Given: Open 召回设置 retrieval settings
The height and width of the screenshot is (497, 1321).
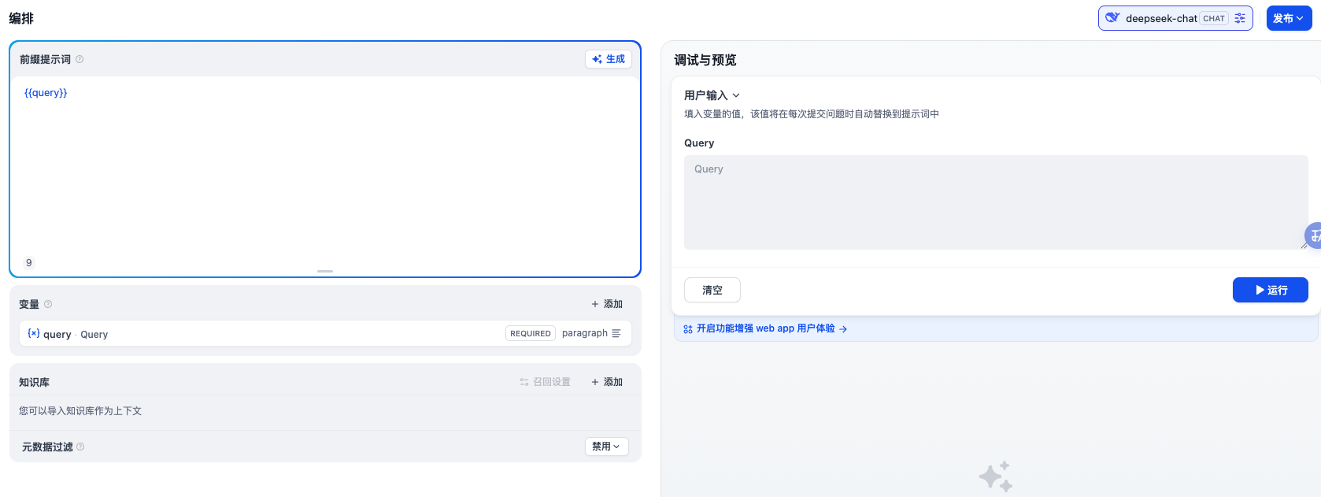Looking at the screenshot, I should (x=545, y=382).
